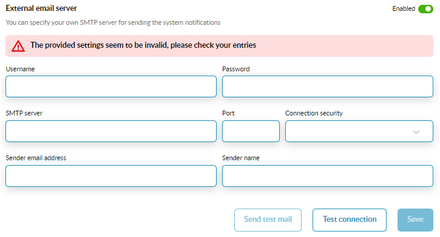Toggle off the Enabled switch

pyautogui.click(x=425, y=9)
